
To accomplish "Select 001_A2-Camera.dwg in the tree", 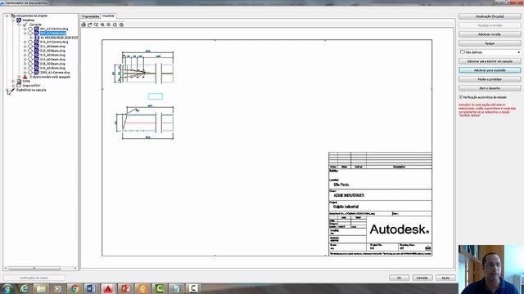I will [x=54, y=29].
